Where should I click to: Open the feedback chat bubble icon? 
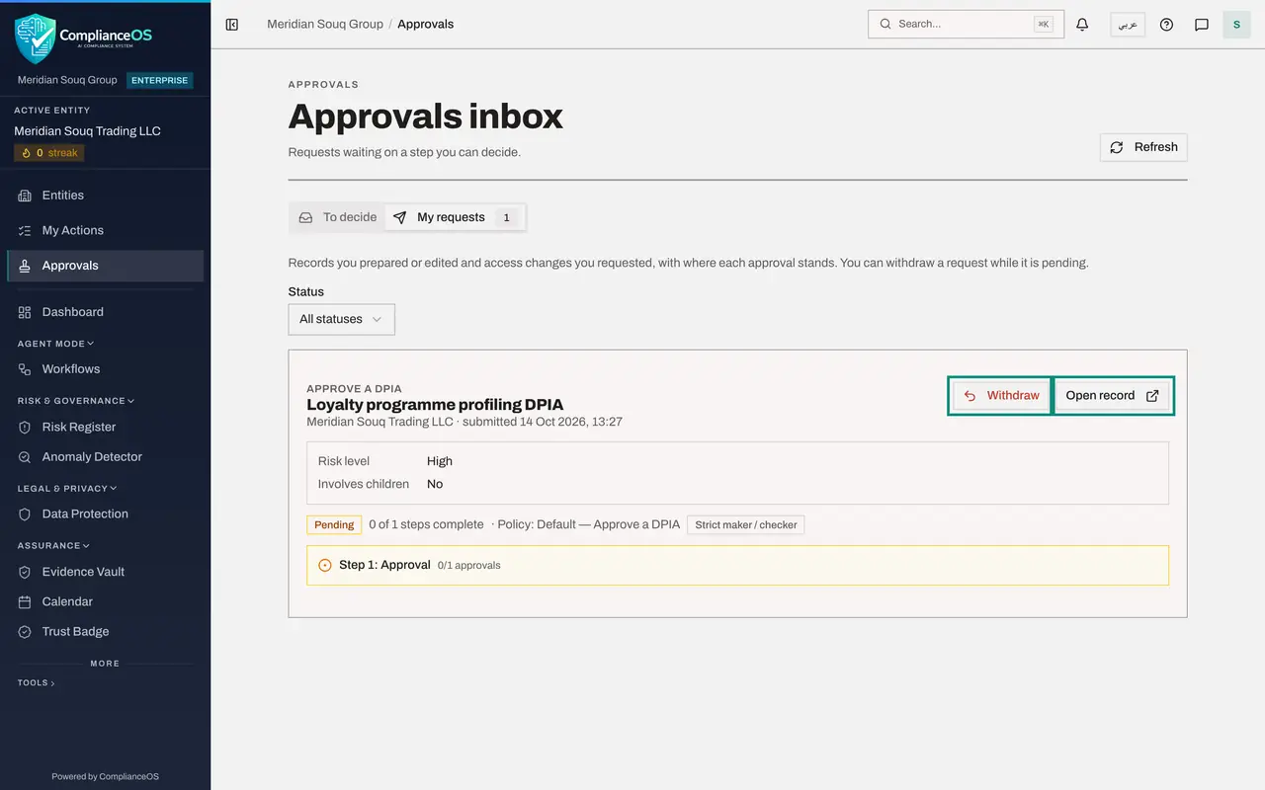(1202, 24)
